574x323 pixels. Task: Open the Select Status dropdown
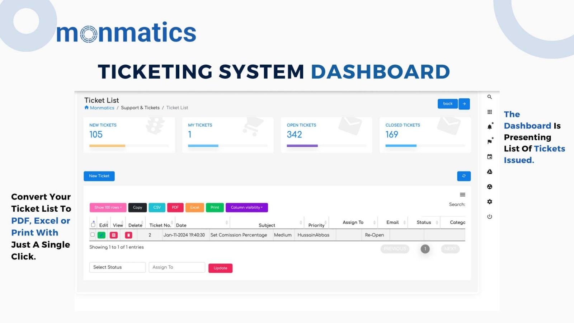[x=117, y=267]
